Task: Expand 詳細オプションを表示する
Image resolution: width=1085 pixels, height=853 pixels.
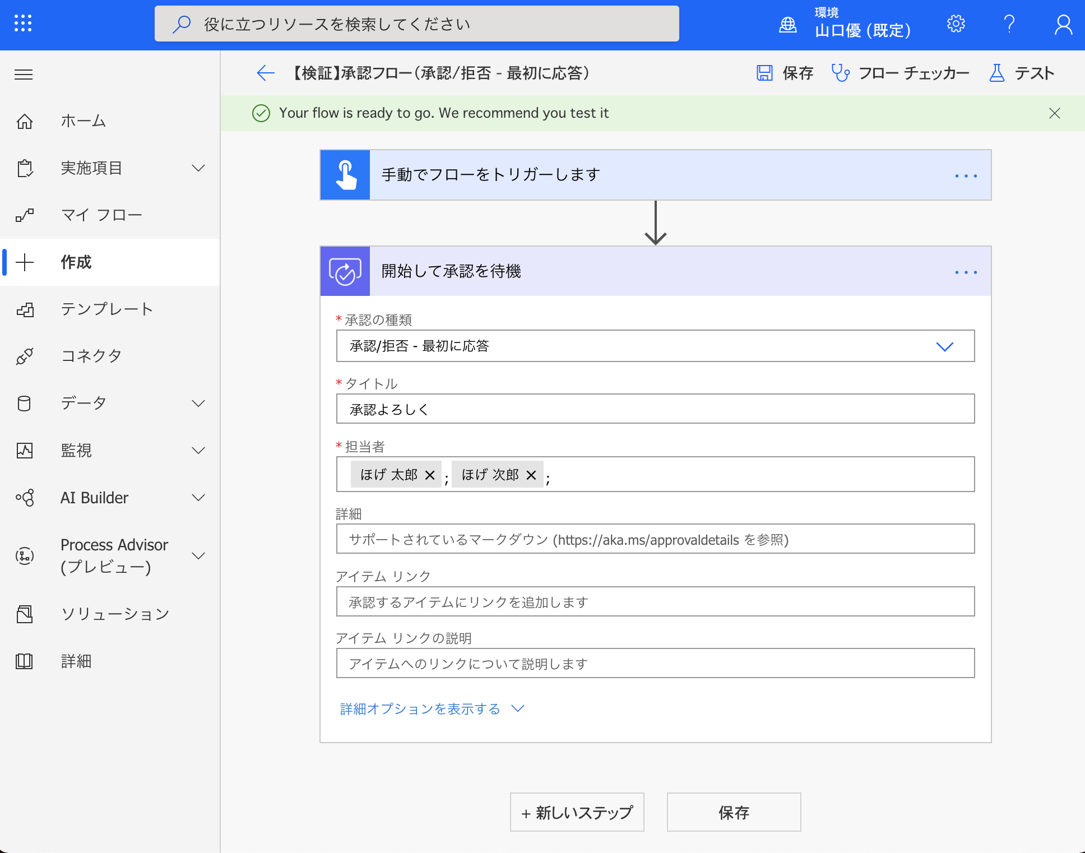Action: point(421,708)
